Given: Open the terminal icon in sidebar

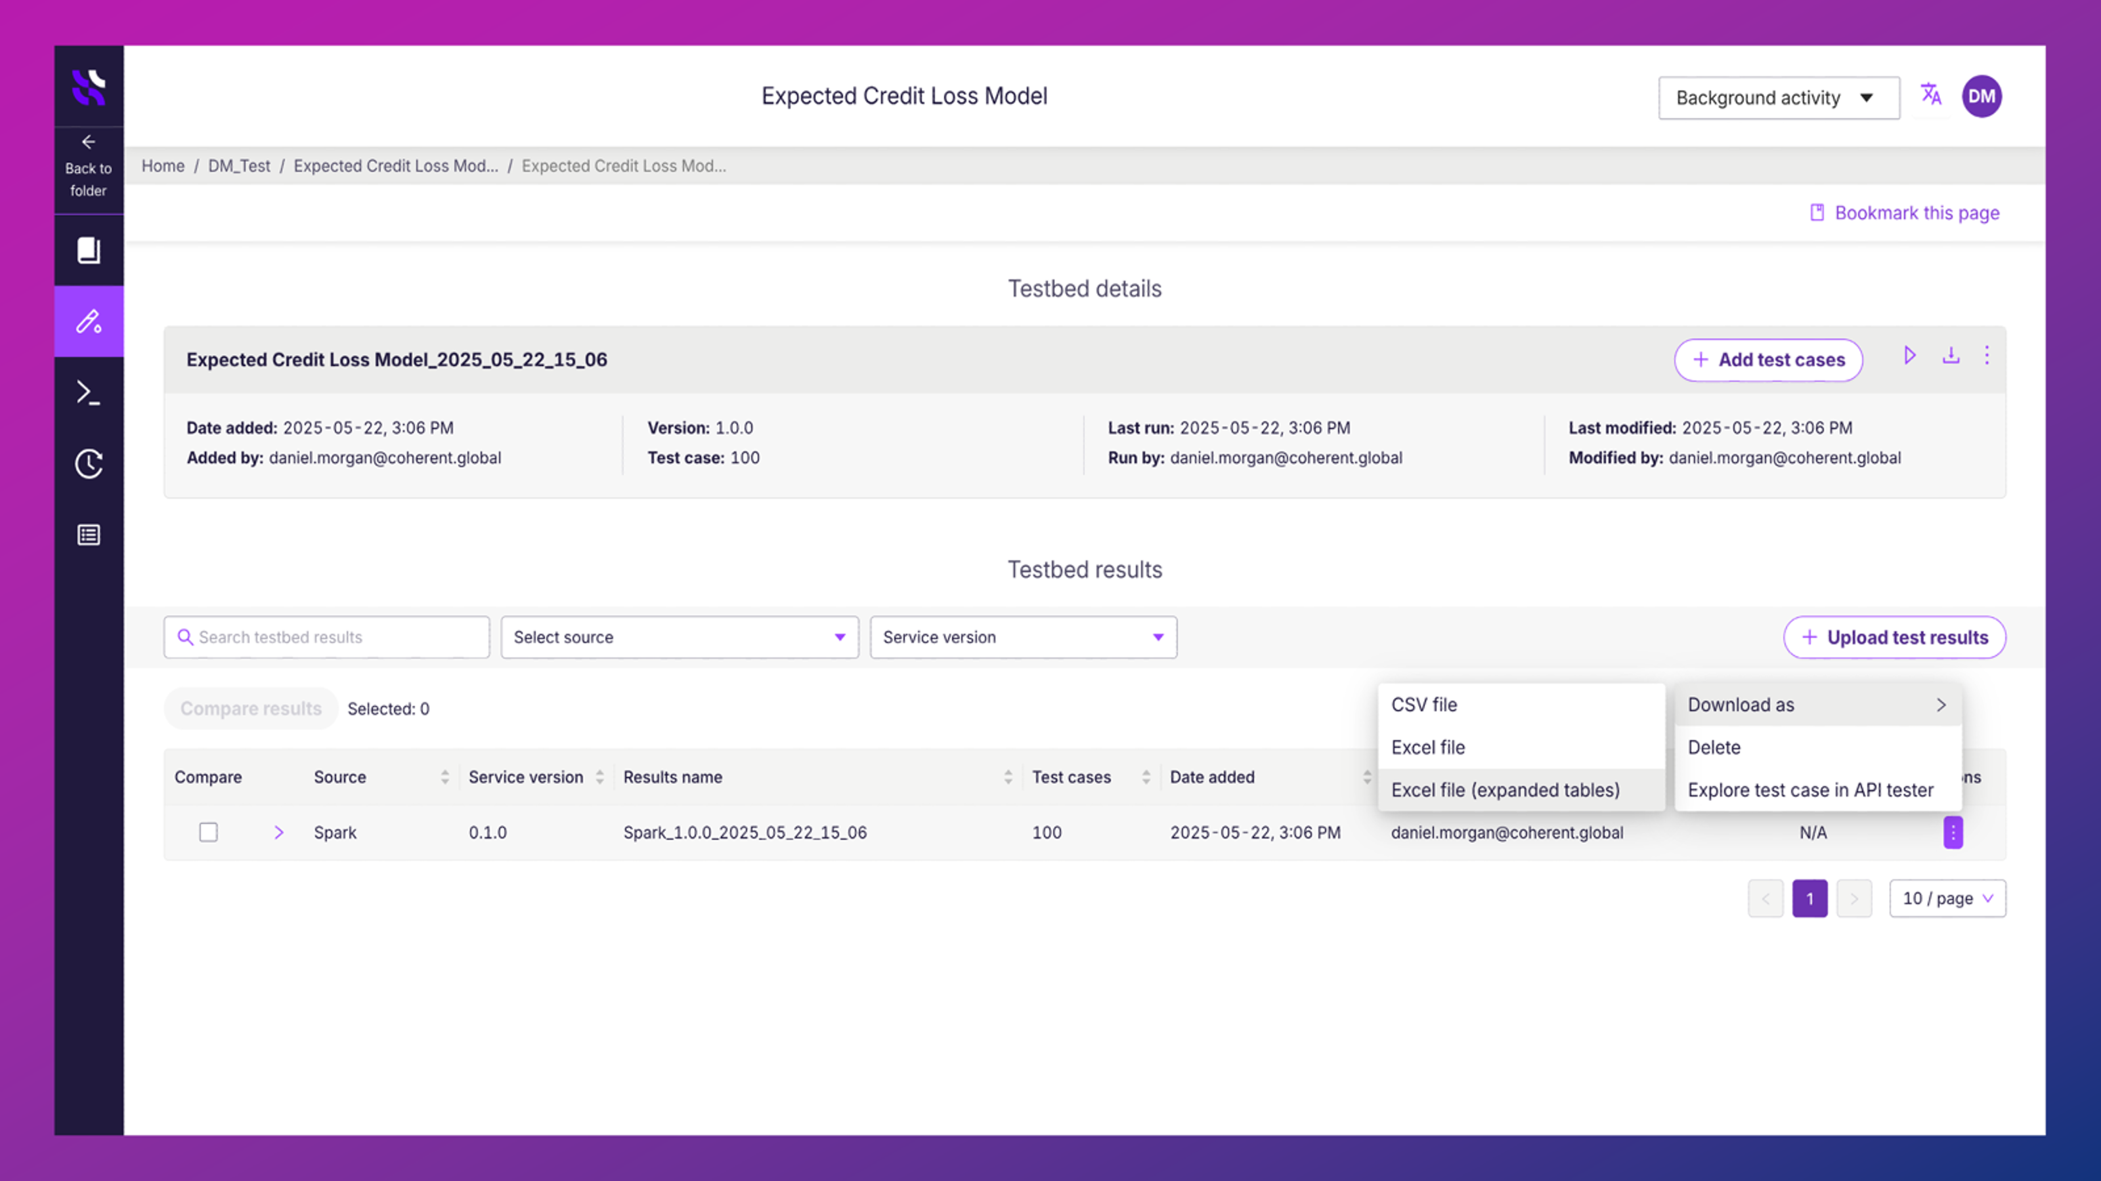Looking at the screenshot, I should tap(88, 392).
